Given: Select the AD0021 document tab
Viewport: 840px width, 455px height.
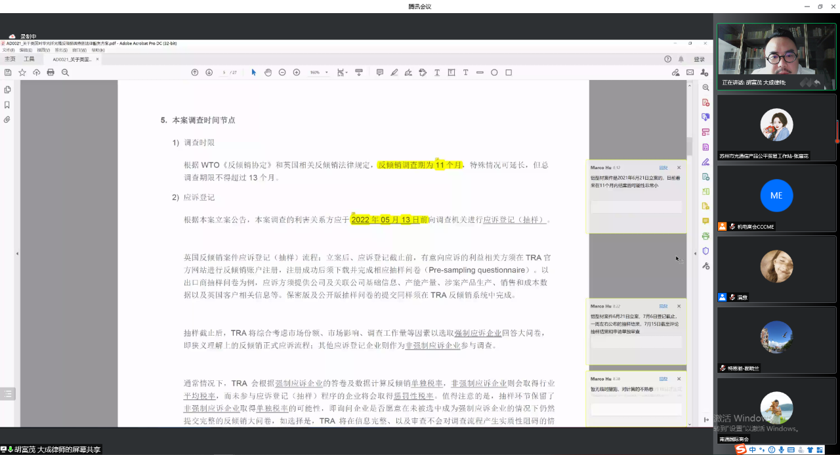Looking at the screenshot, I should 72,59.
